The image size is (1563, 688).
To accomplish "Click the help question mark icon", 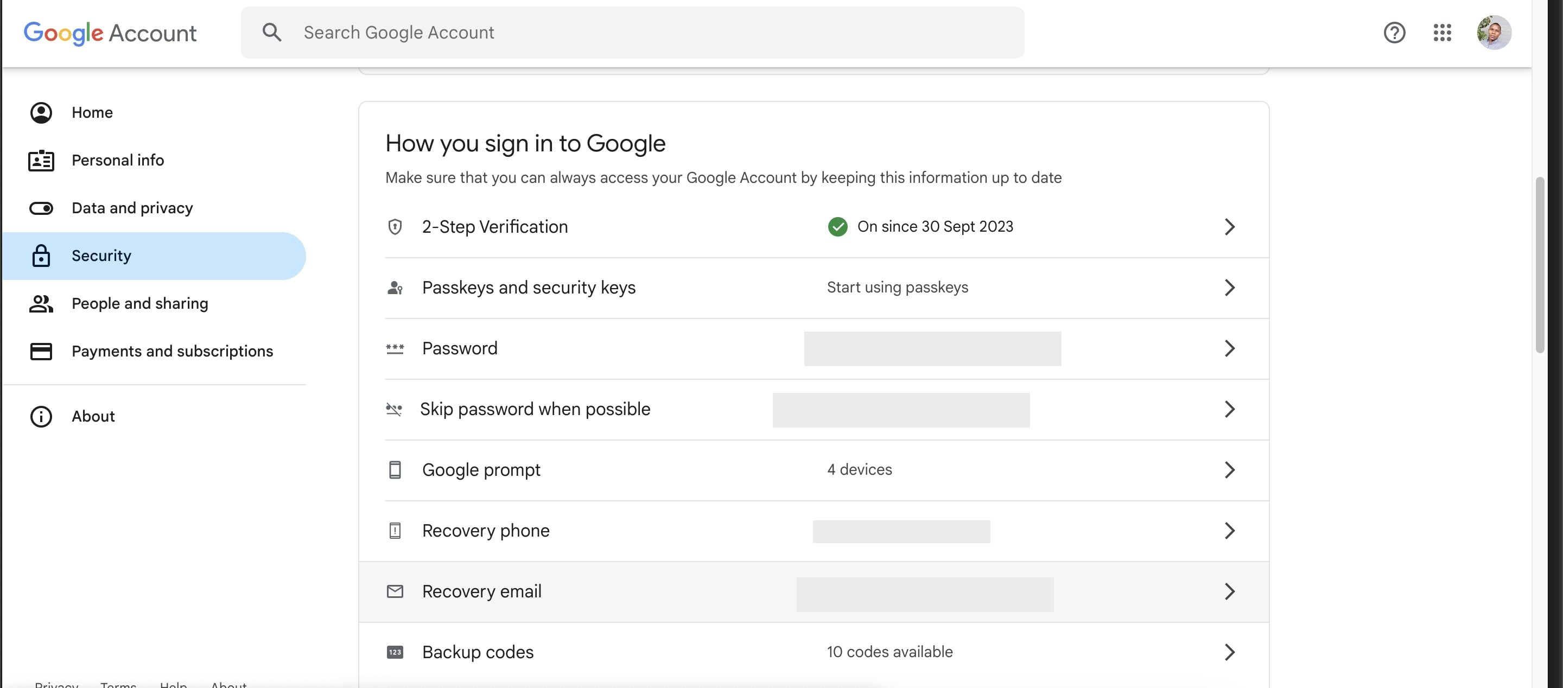I will click(x=1394, y=32).
